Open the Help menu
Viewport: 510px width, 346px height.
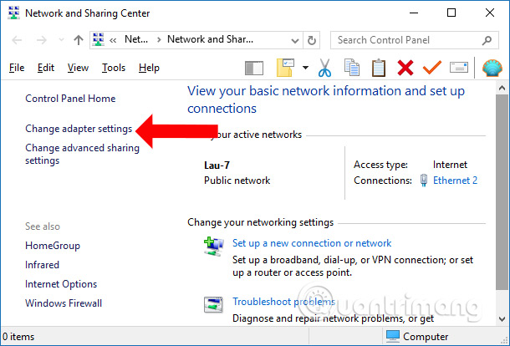pos(149,68)
